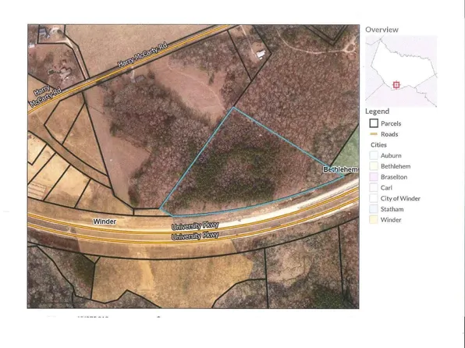
Task: Click the upper 'University Pkwy' road label
Action: 195,226
